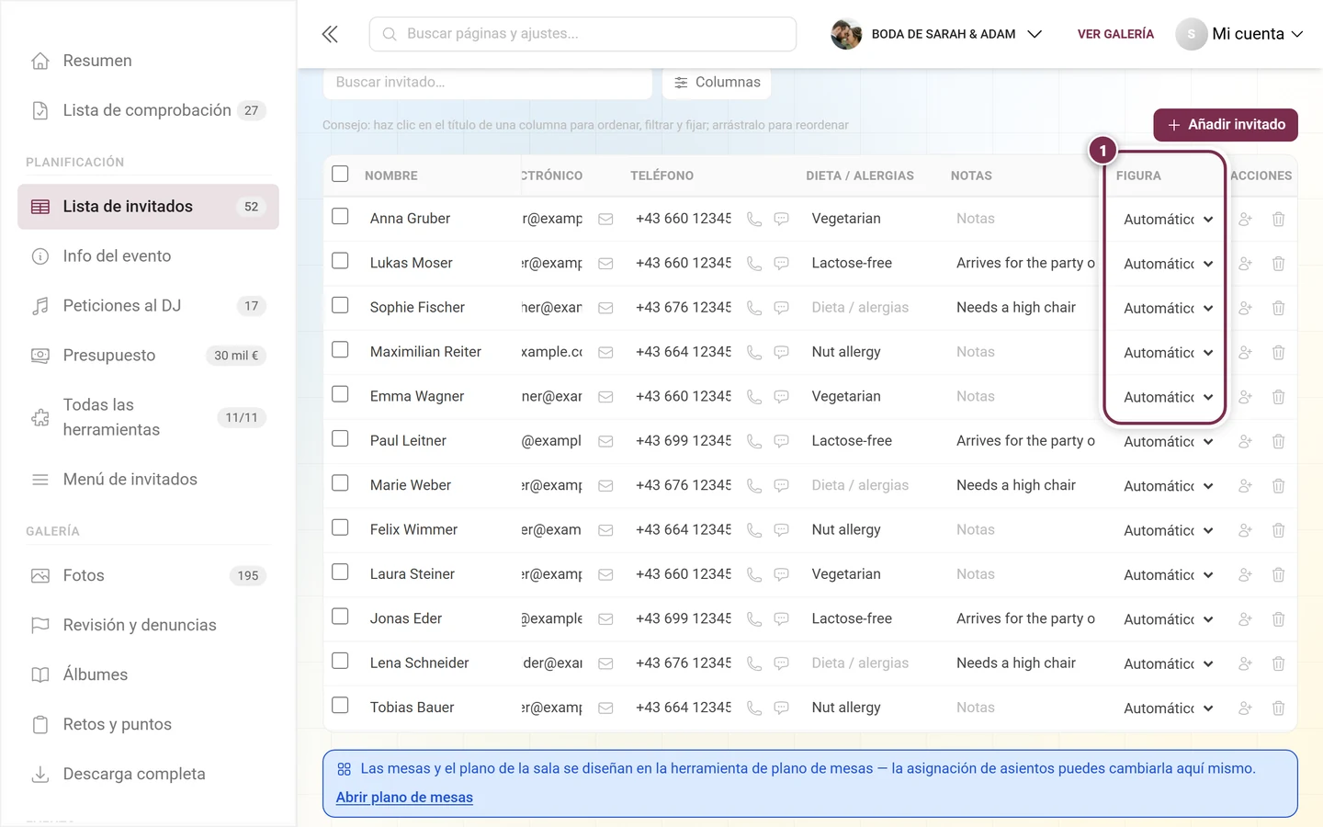Click phone icon in Marie Weber row

[754, 486]
